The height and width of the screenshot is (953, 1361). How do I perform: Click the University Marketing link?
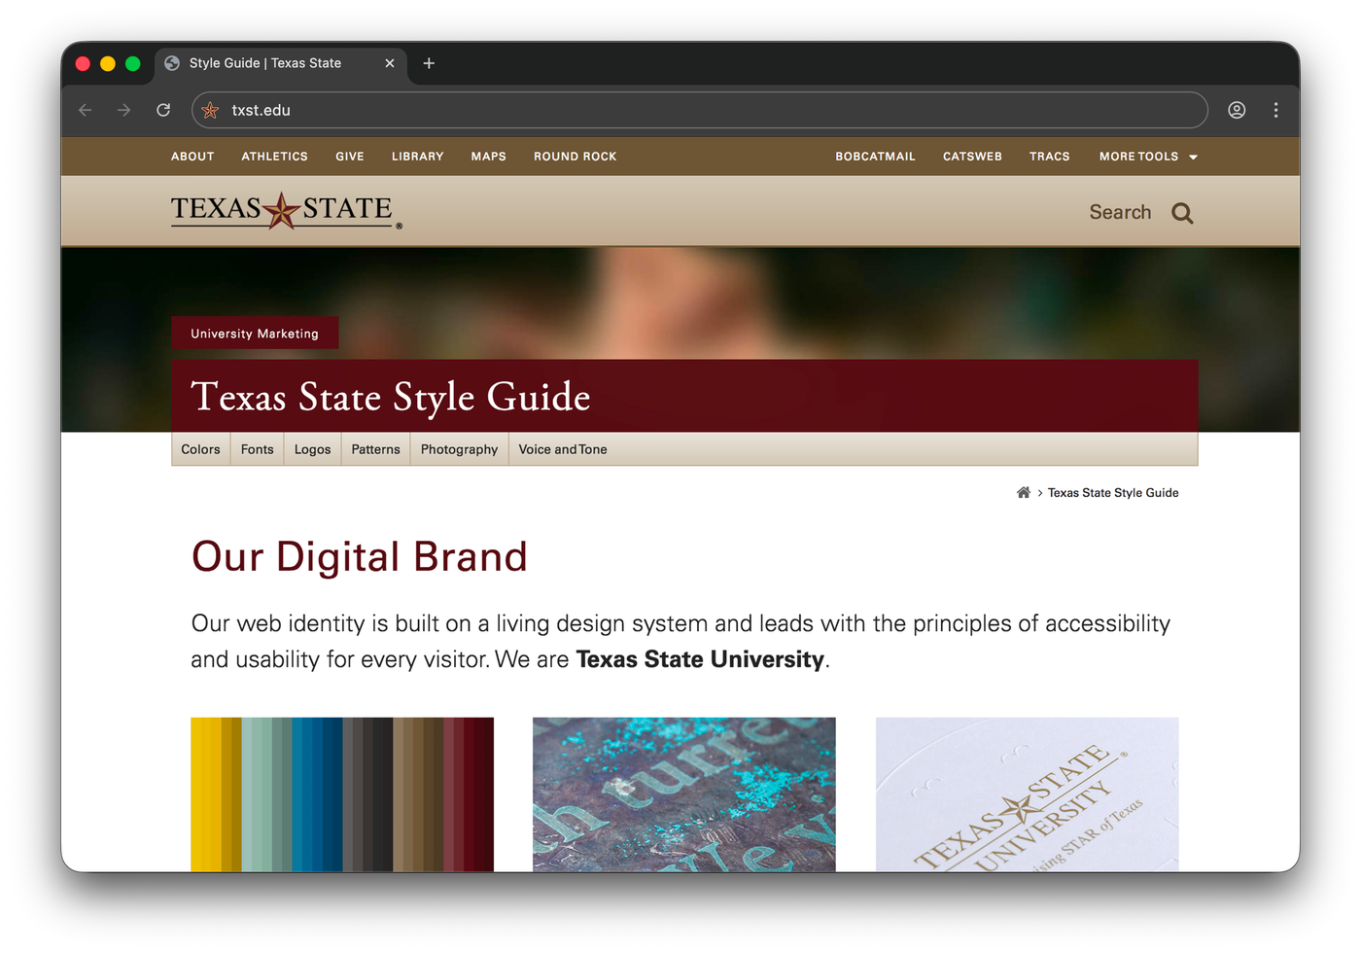tap(255, 333)
